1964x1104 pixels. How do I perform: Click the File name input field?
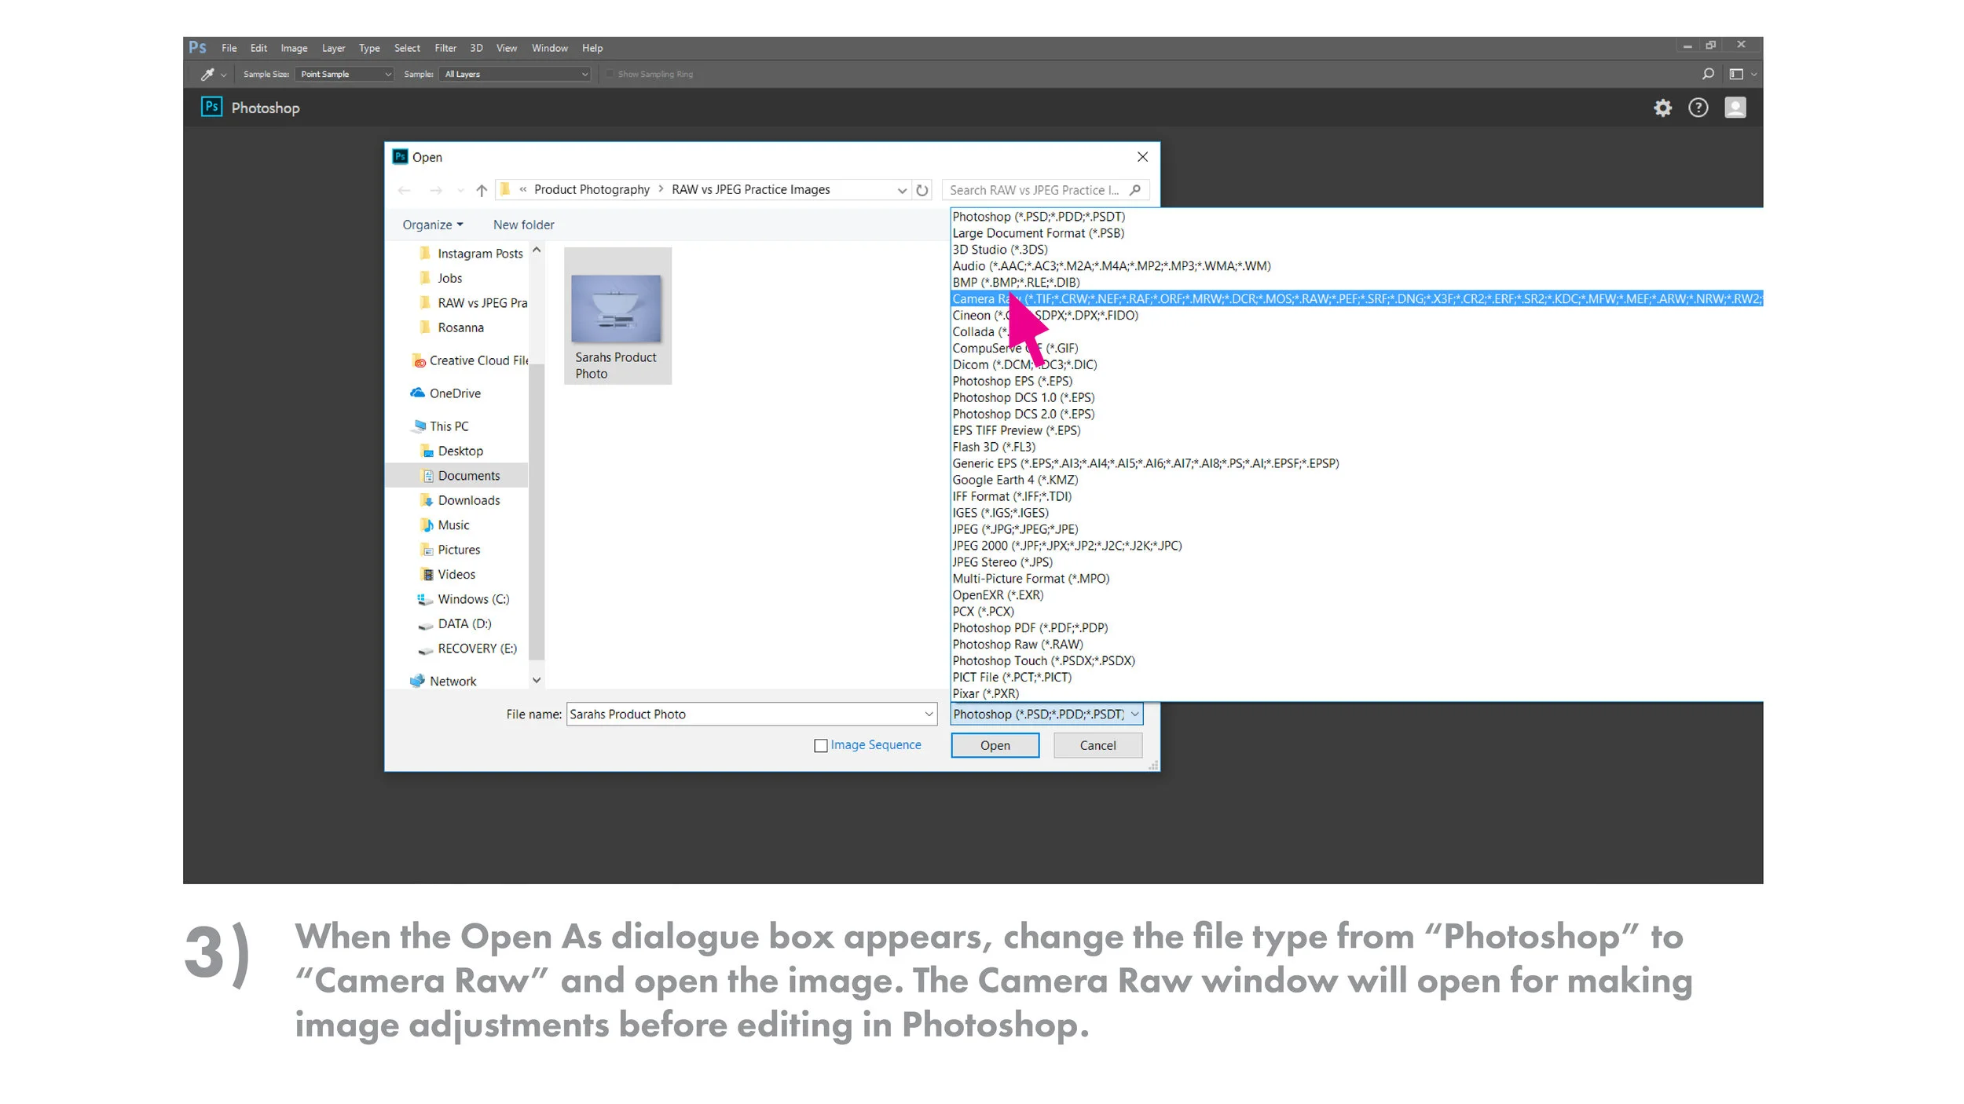744,715
